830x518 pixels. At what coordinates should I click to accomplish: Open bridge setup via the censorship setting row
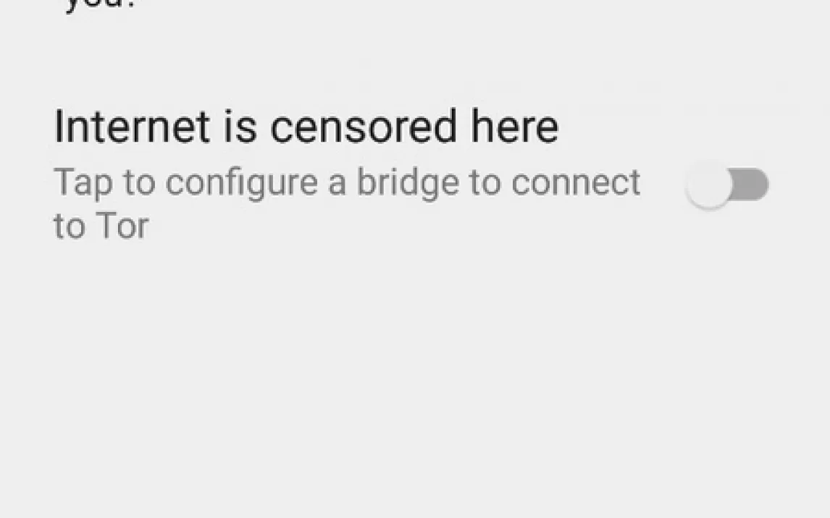pos(411,174)
